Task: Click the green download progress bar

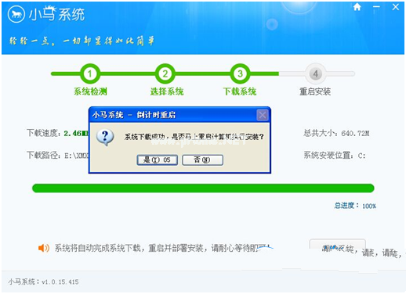Action: pos(203,188)
